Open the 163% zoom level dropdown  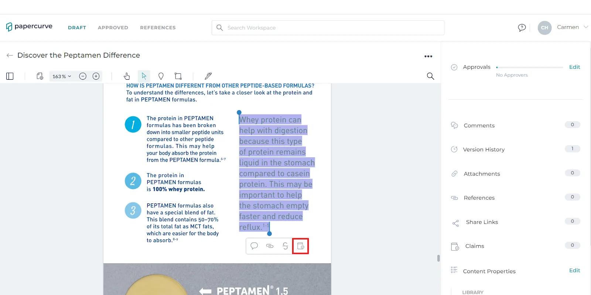(x=62, y=76)
